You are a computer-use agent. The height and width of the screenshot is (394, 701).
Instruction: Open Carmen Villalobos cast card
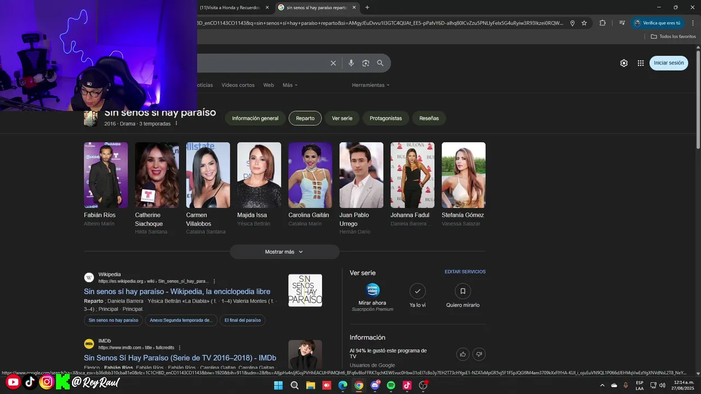tap(208, 189)
